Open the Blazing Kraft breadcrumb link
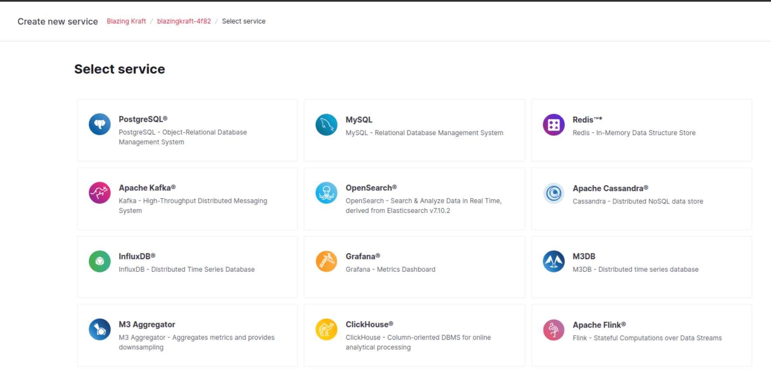Viewport: 771px width, 371px height. 126,21
